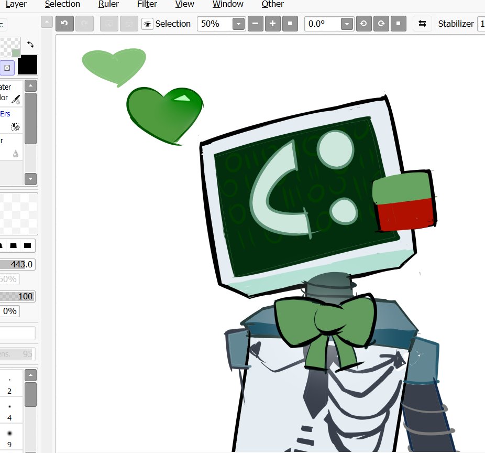Click the Stabilizer value field
Image resolution: width=485 pixels, height=453 pixels.
481,24
